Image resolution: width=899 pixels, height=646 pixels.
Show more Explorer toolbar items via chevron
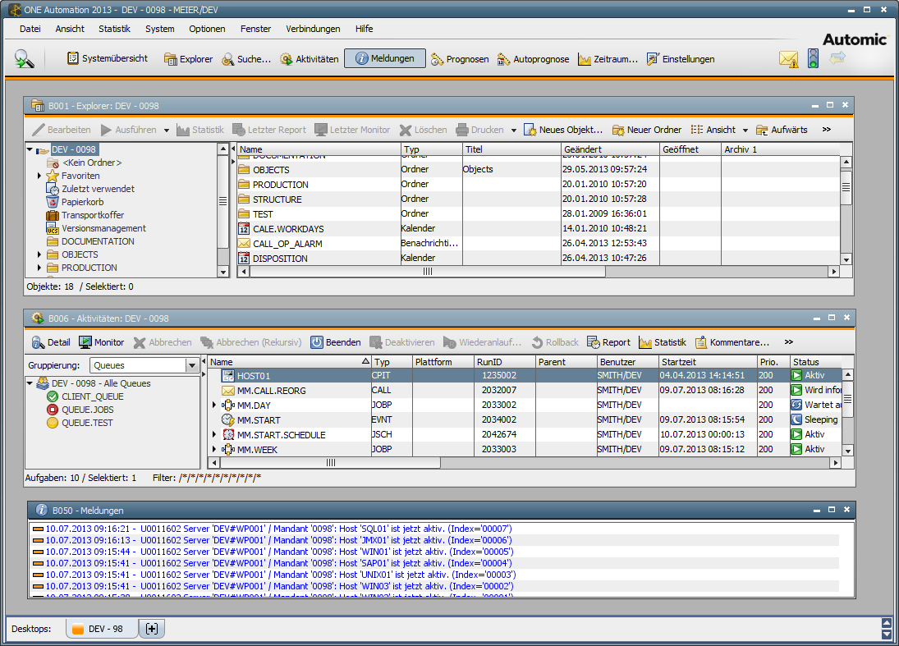click(826, 130)
